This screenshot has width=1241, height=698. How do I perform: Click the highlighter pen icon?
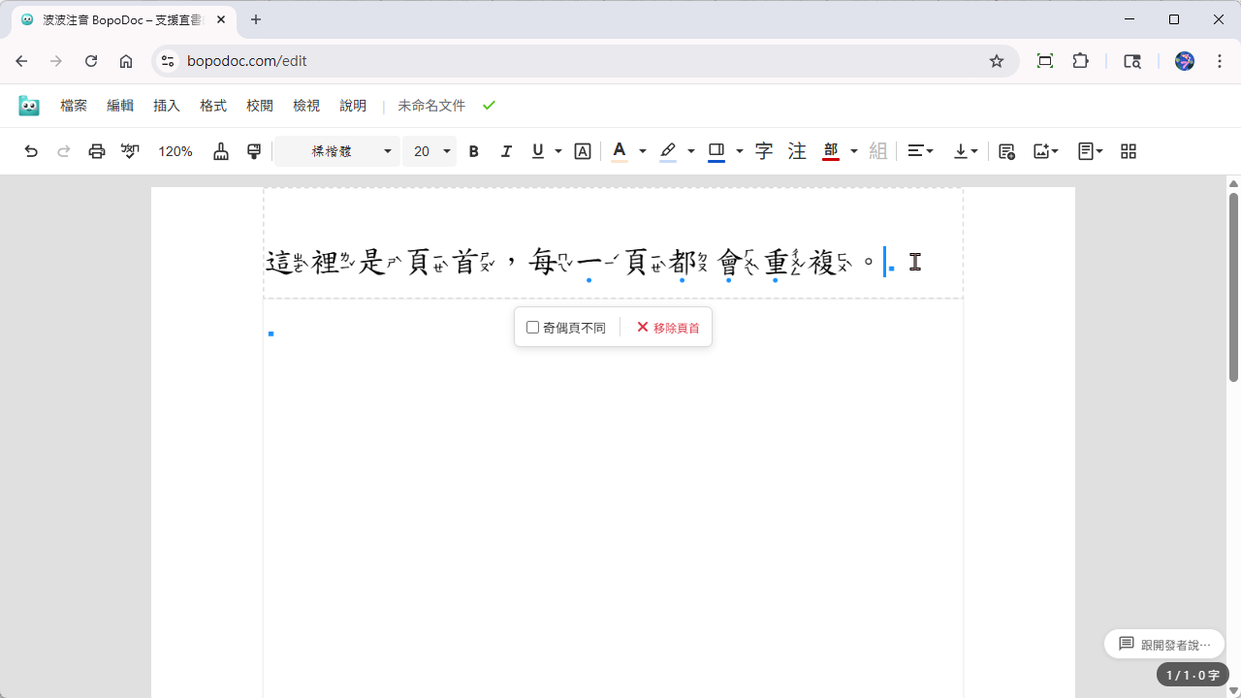click(668, 151)
